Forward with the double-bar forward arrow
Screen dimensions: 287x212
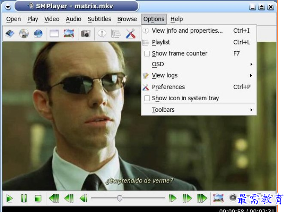point(187,198)
